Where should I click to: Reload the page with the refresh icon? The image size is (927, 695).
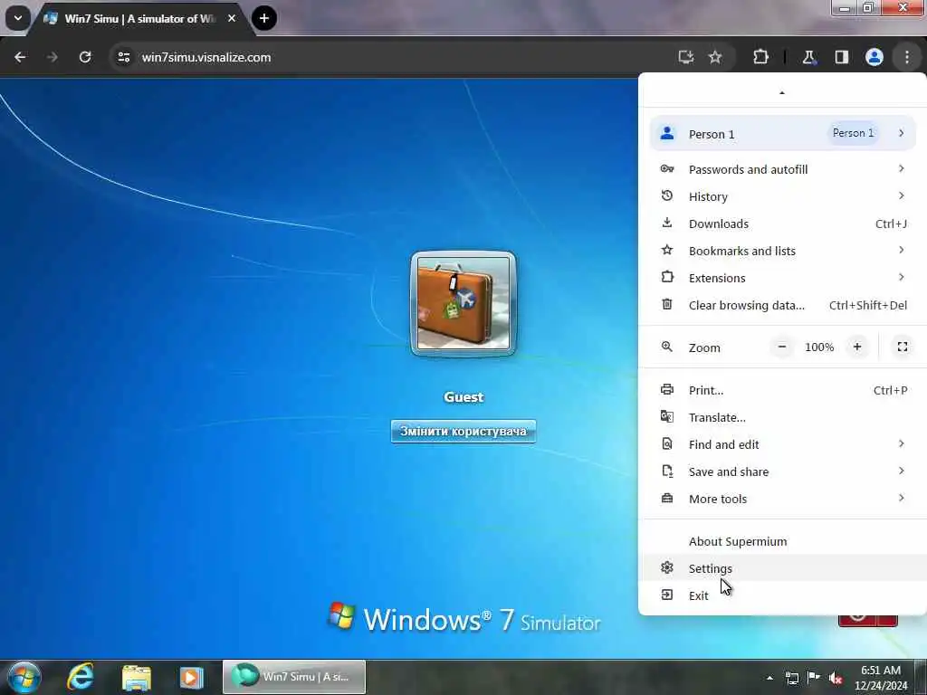tap(85, 57)
